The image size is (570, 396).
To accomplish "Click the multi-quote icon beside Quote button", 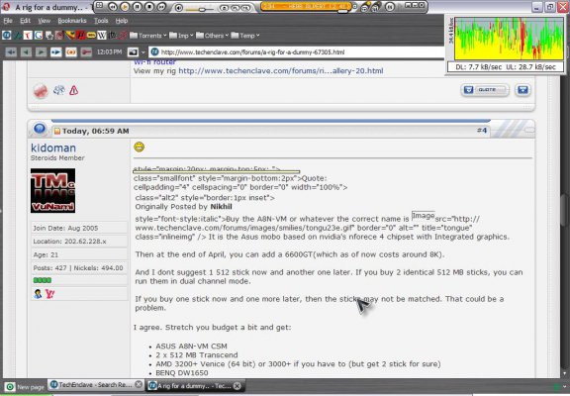I will 522,90.
